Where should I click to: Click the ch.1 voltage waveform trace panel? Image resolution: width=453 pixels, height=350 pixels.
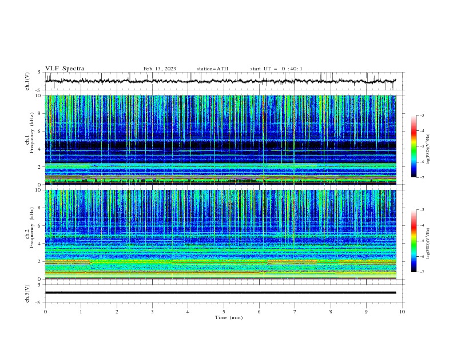(224, 81)
